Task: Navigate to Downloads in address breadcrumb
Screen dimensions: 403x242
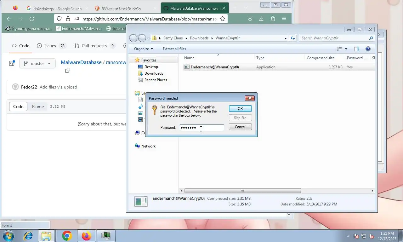Action: click(199, 38)
